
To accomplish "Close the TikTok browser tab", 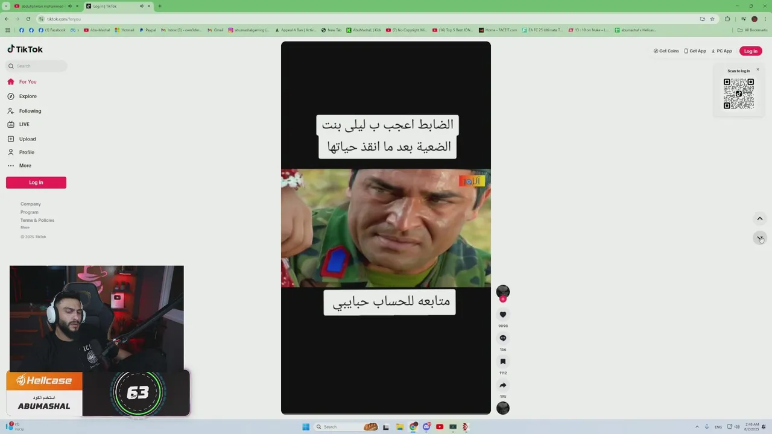I will tap(149, 6).
